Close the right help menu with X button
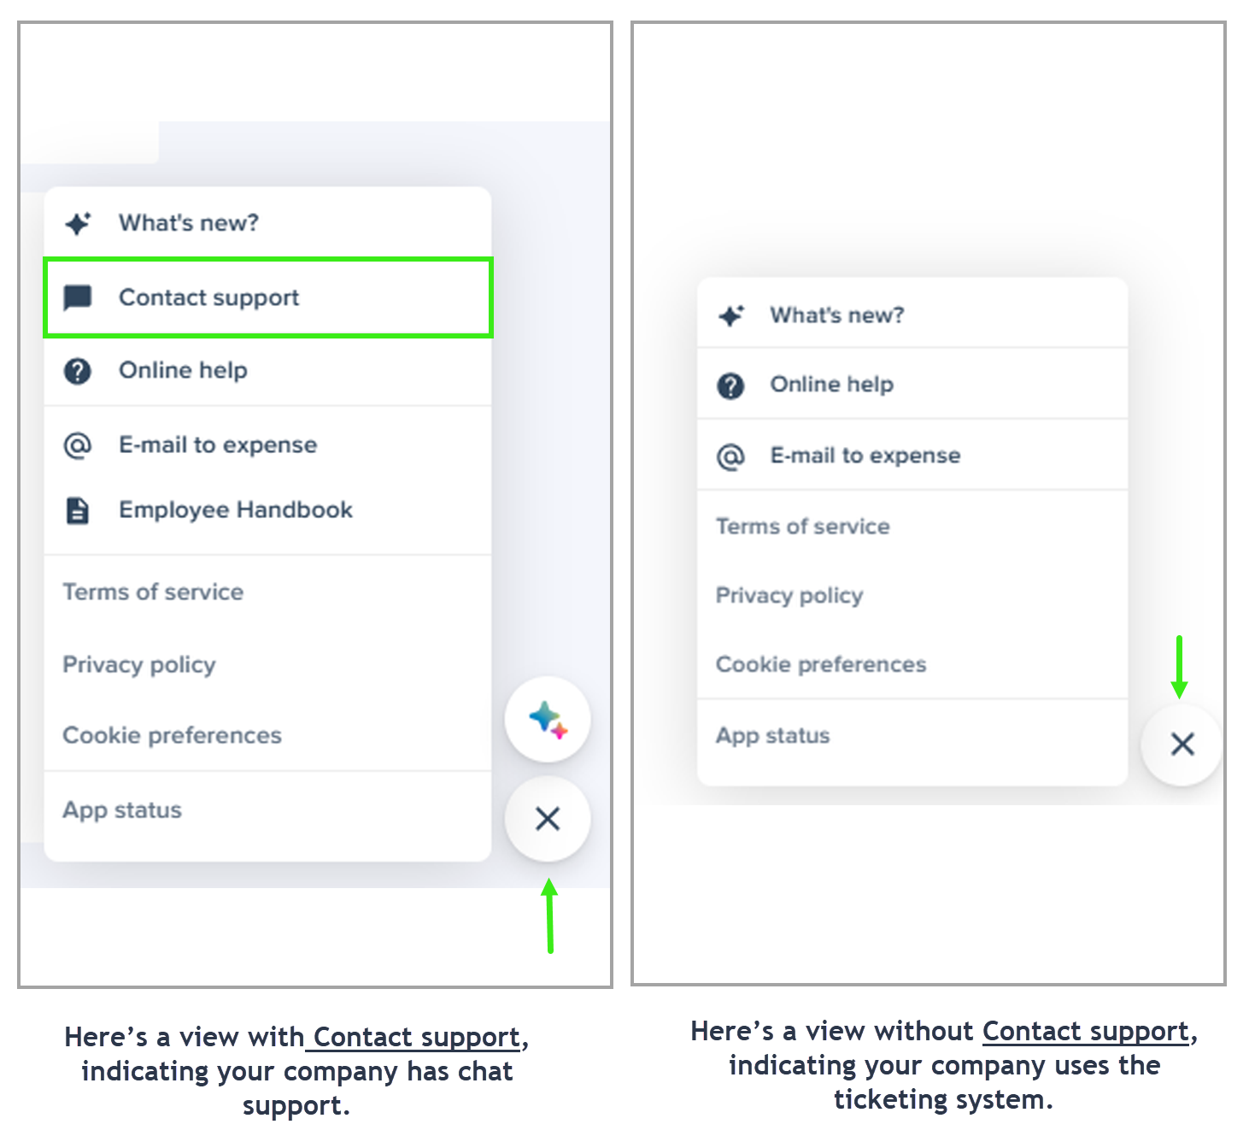Viewport: 1249px width, 1142px height. (1182, 745)
